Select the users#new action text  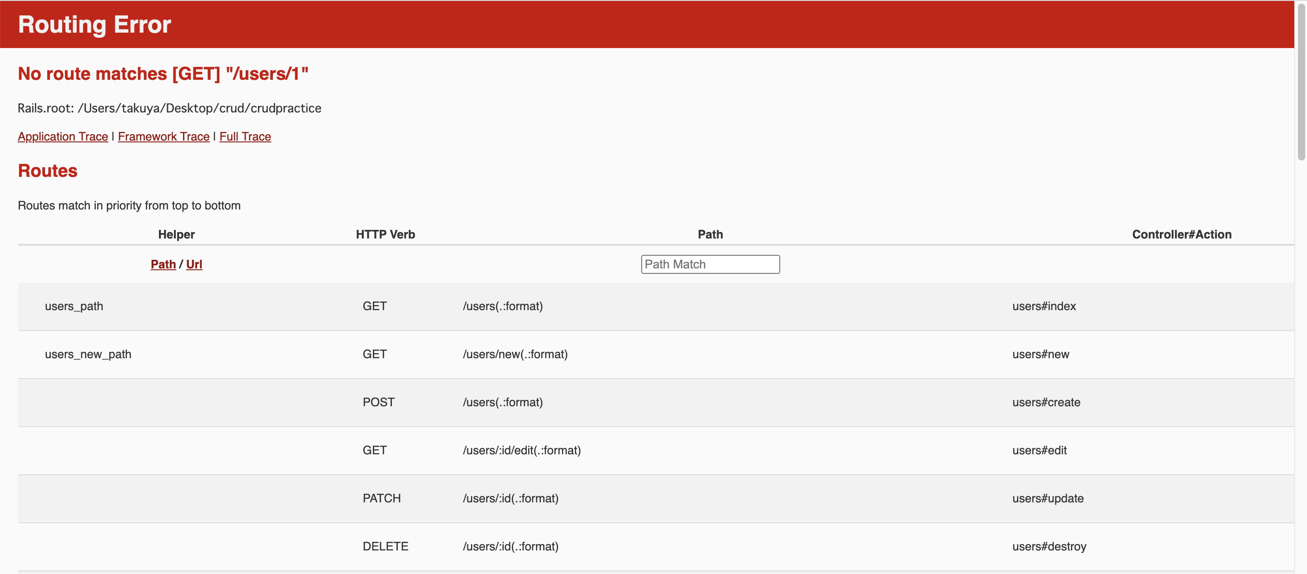pos(1040,354)
